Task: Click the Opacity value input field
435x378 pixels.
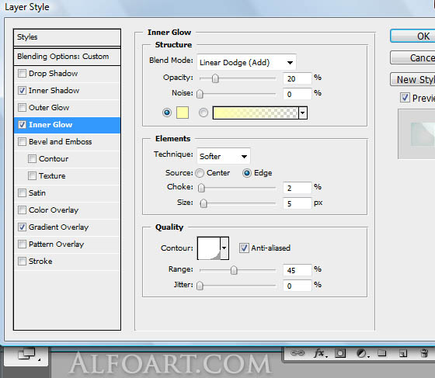Action: tap(297, 78)
